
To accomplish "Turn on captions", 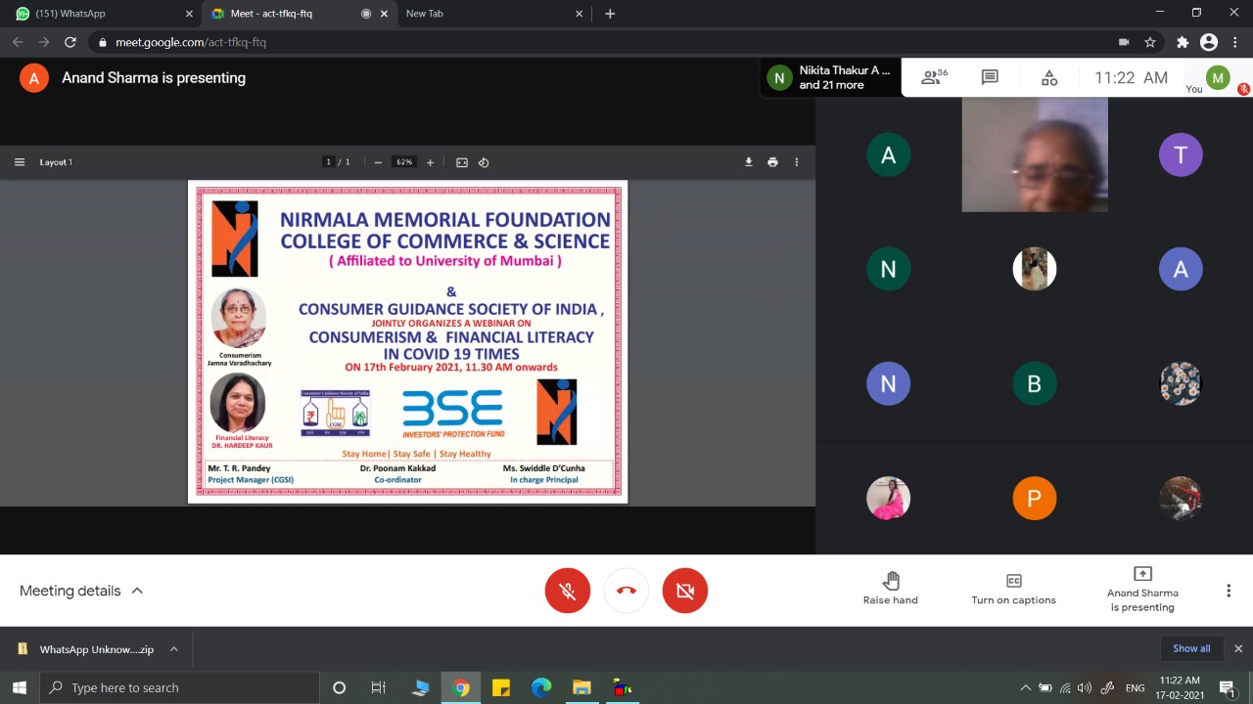I will click(1013, 590).
